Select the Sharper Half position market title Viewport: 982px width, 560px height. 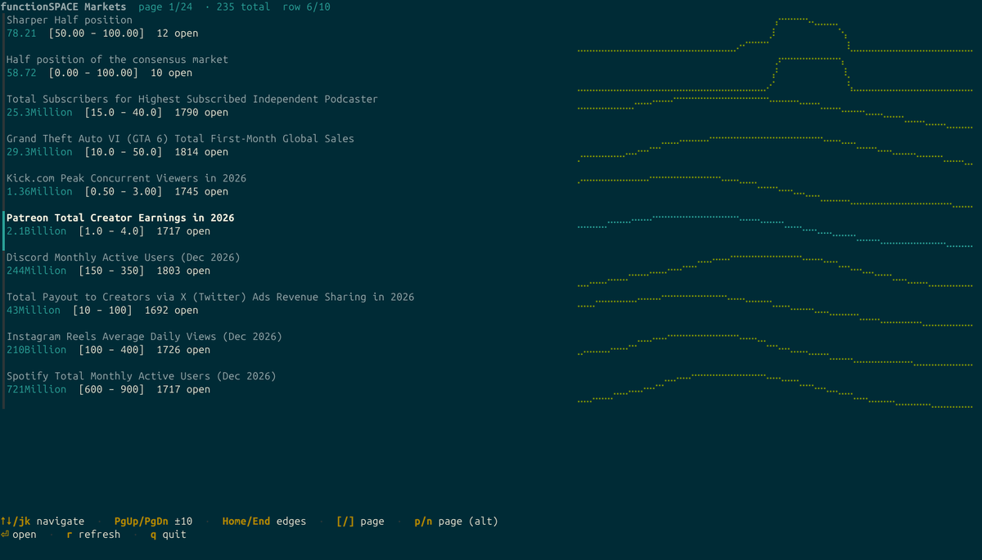coord(70,20)
